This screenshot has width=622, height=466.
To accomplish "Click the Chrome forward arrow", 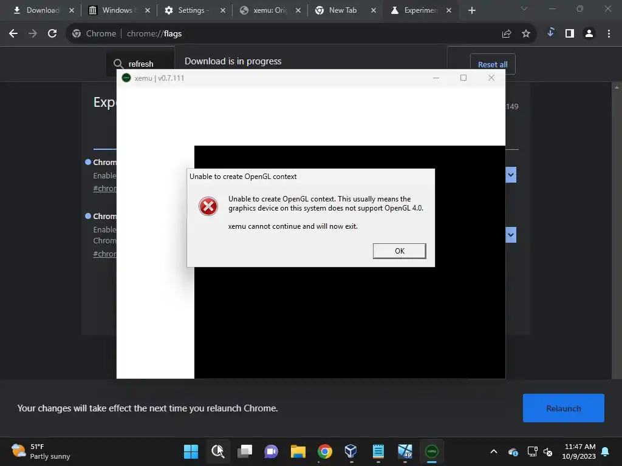I will tap(33, 34).
